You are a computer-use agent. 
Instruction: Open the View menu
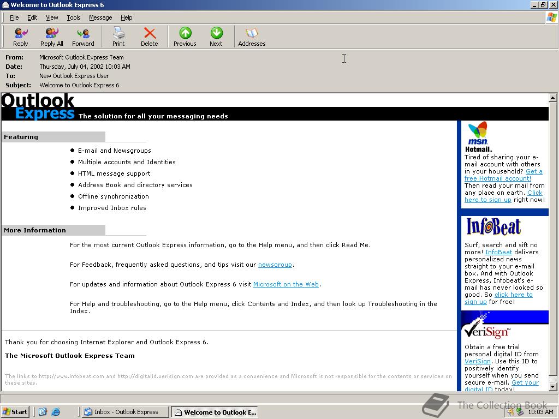pyautogui.click(x=52, y=17)
